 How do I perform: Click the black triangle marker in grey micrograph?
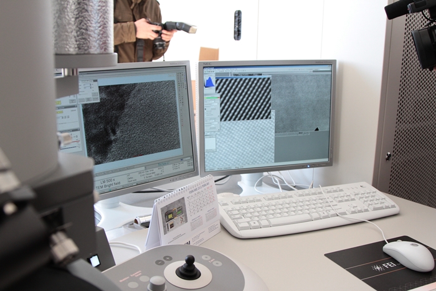pos(316,129)
